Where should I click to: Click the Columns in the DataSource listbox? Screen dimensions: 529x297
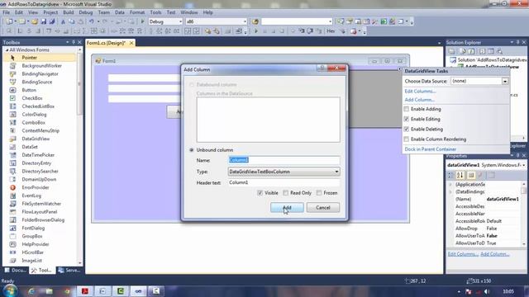pos(268,120)
